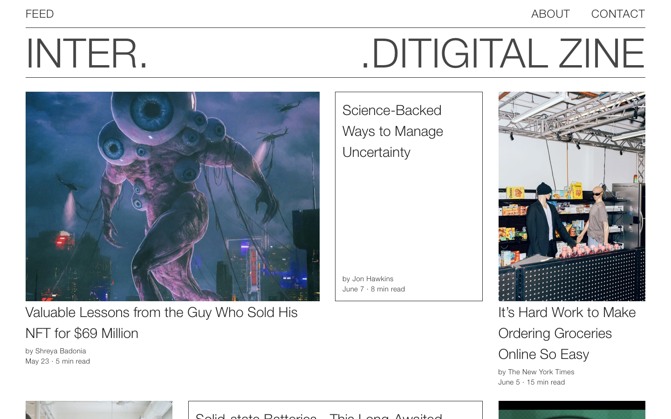Go to the ABOUT page
Screen dimensions: 671x419
click(x=550, y=14)
